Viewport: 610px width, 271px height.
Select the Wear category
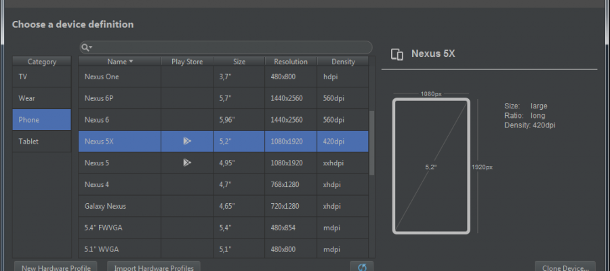[x=41, y=98]
